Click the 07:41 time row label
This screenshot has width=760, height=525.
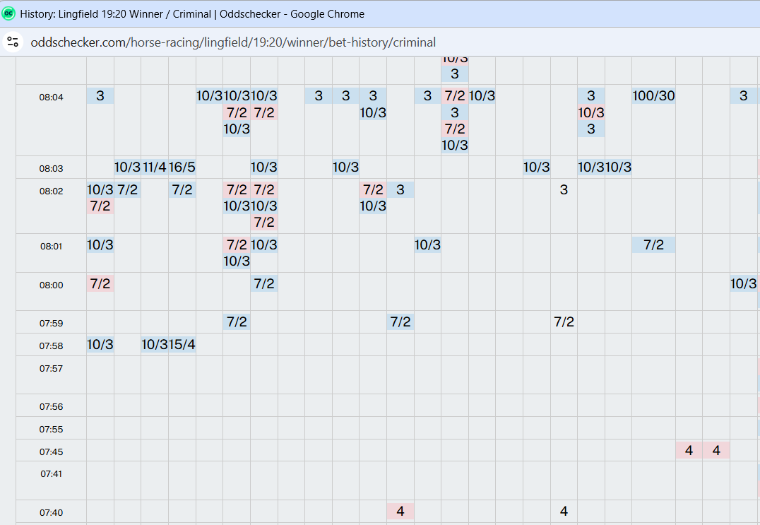(52, 473)
